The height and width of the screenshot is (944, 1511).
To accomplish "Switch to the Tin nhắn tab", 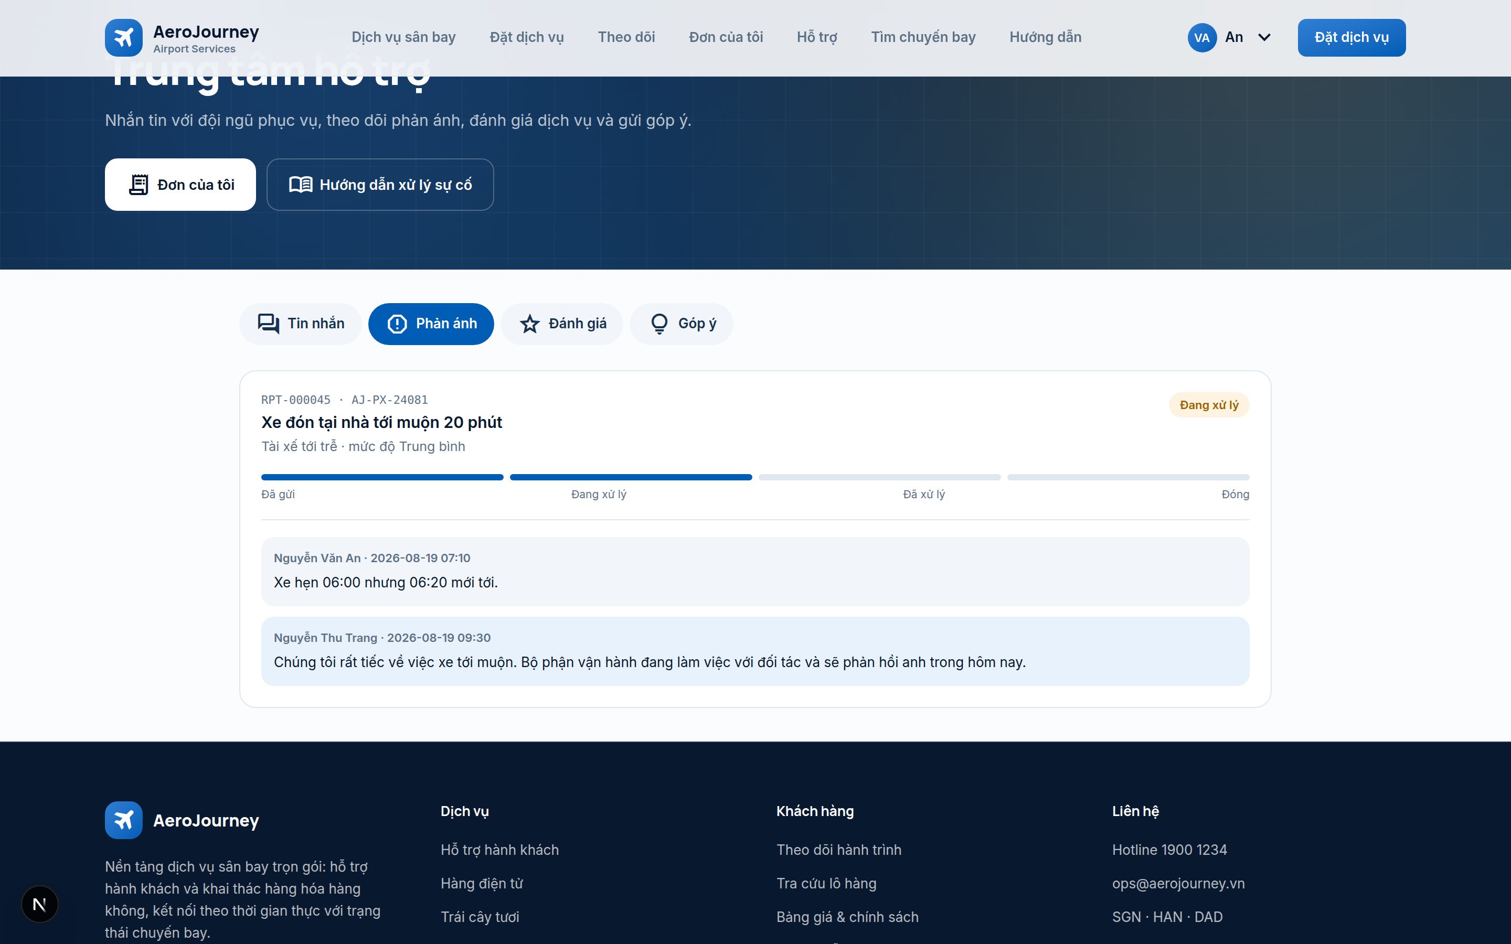I will tap(300, 324).
